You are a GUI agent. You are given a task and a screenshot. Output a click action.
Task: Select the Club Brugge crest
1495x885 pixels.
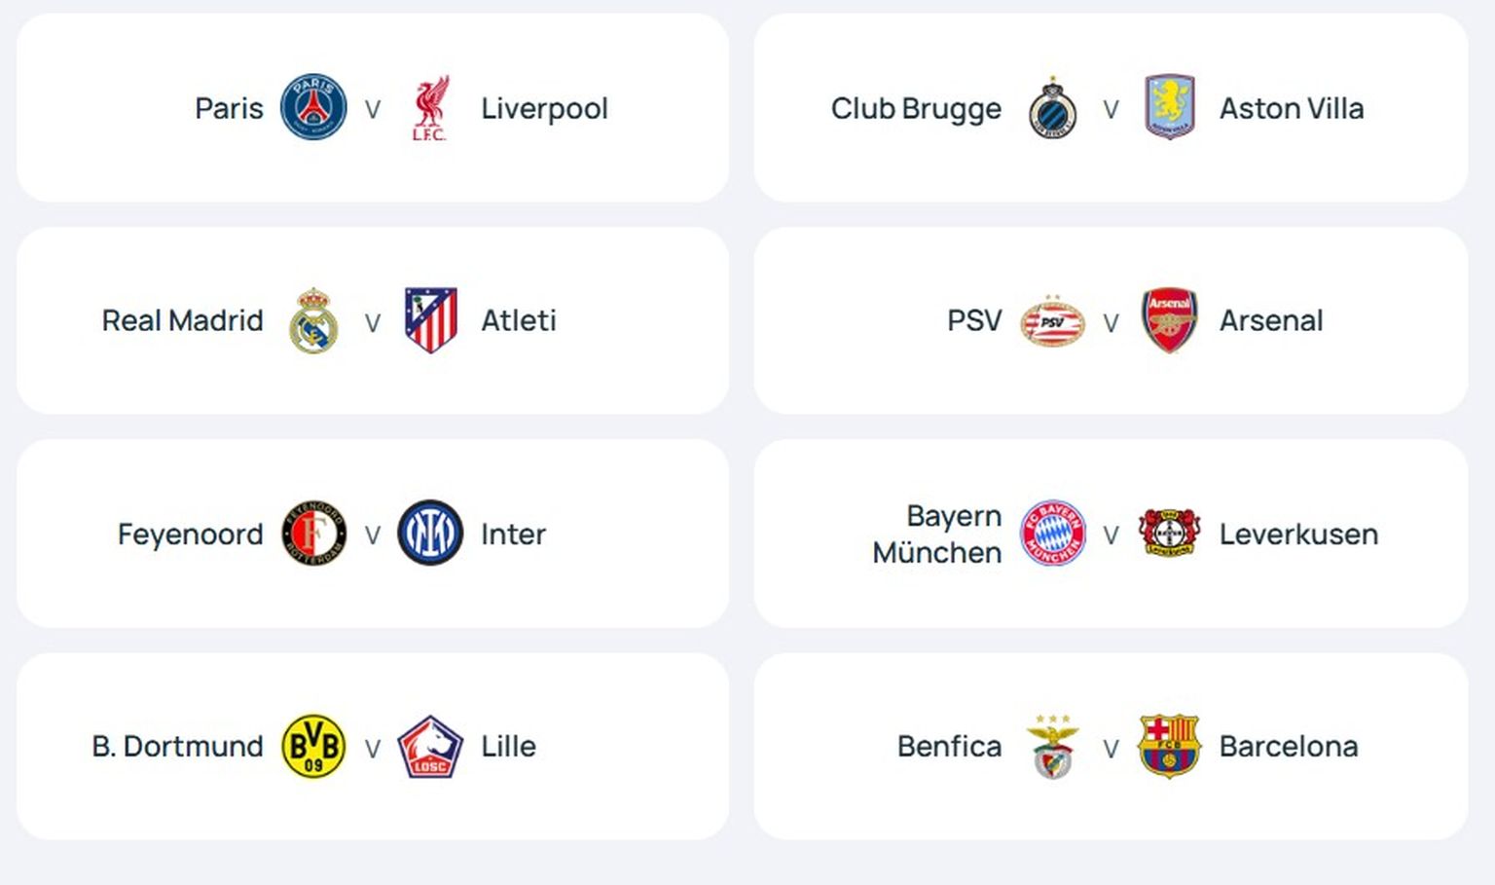click(x=1052, y=108)
